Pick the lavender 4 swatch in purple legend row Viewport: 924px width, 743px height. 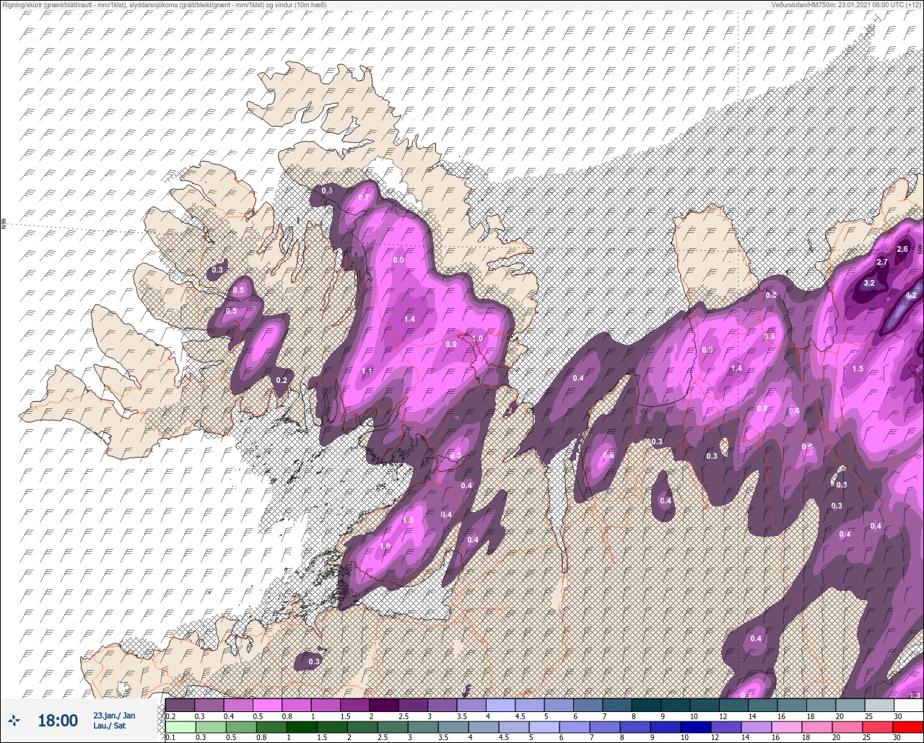[500, 705]
